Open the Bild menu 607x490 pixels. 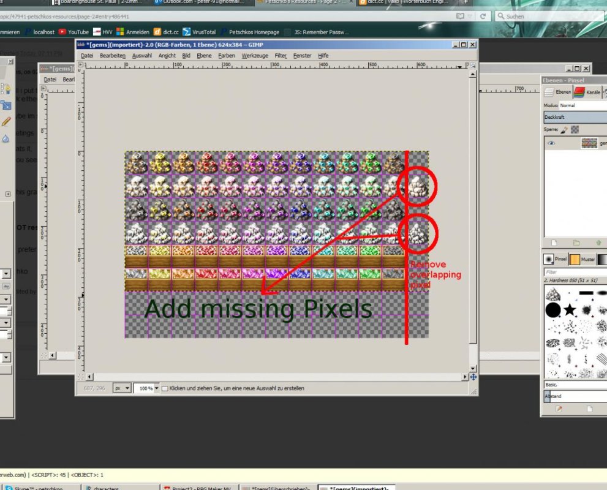coord(186,56)
